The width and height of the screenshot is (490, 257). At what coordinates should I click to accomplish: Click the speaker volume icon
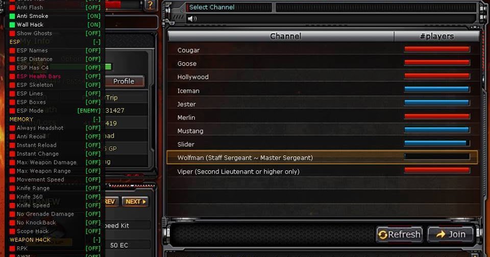(192, 19)
